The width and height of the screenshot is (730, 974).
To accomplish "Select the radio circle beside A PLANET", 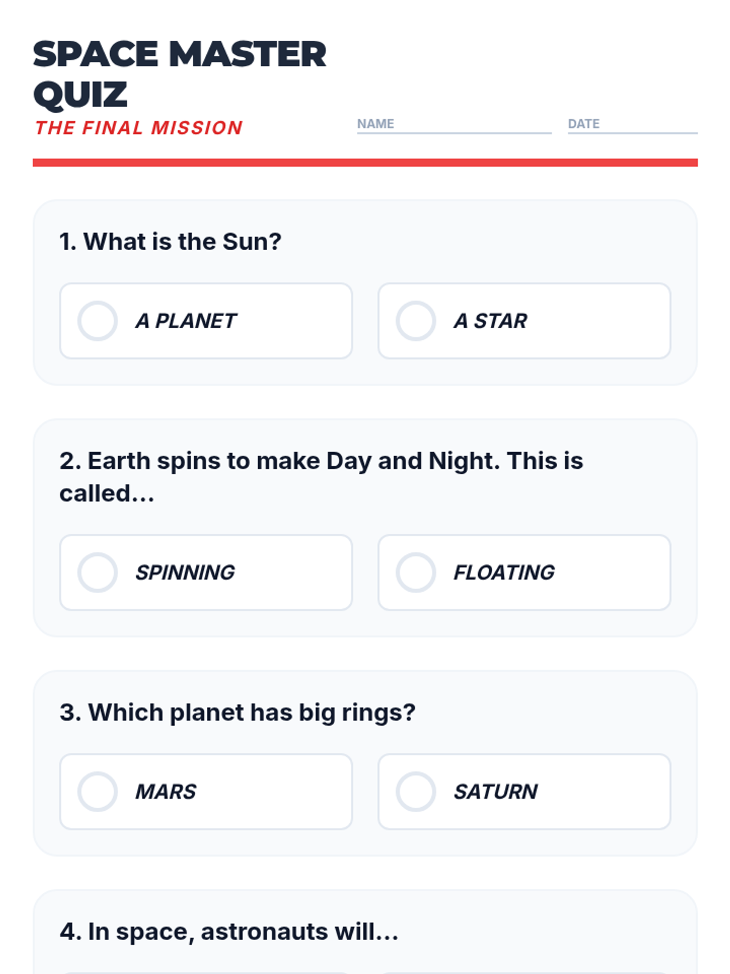I will point(97,321).
